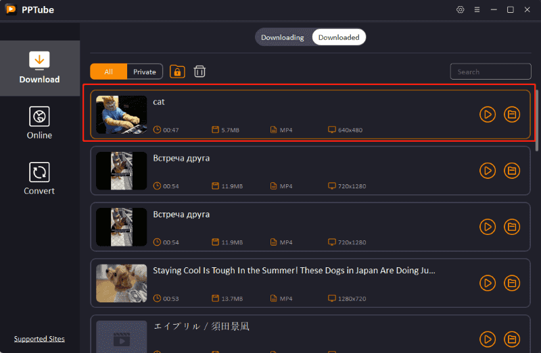Viewport: 541px width, 353px height.
Task: Click the file size icon beside 5.7MB
Action: [x=215, y=130]
